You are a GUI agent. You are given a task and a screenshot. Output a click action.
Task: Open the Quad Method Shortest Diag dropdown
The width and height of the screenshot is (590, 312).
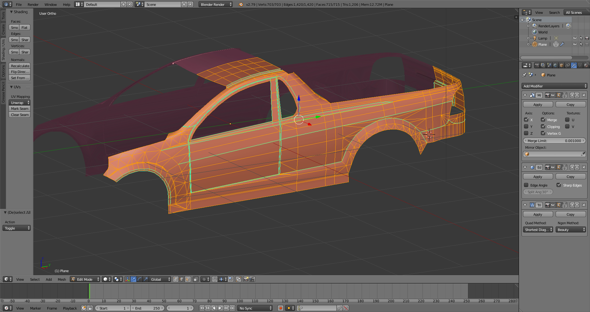[538, 229]
